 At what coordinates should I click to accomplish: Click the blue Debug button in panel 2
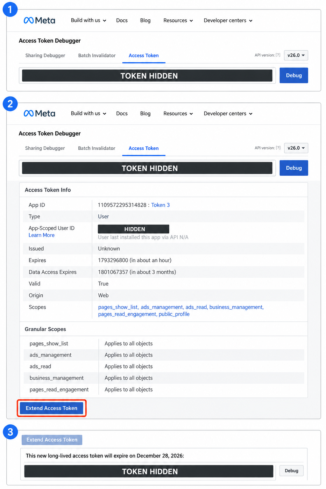[294, 168]
